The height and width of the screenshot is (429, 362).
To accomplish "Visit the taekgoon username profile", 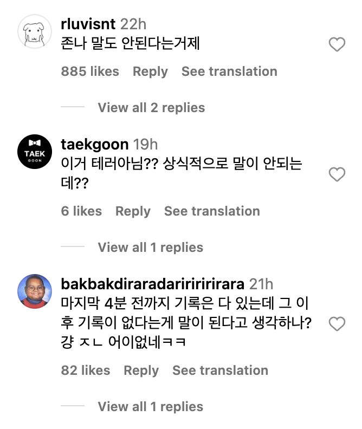I will [95, 144].
